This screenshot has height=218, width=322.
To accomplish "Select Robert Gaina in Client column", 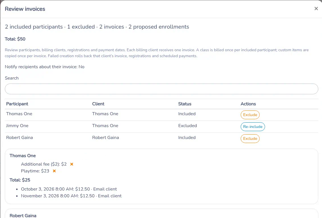I will coord(105,138).
